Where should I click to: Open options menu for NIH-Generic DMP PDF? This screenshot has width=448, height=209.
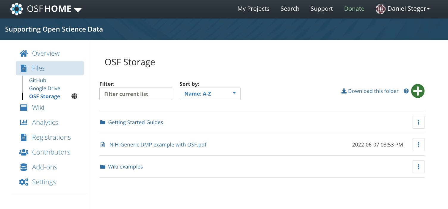coord(418,144)
